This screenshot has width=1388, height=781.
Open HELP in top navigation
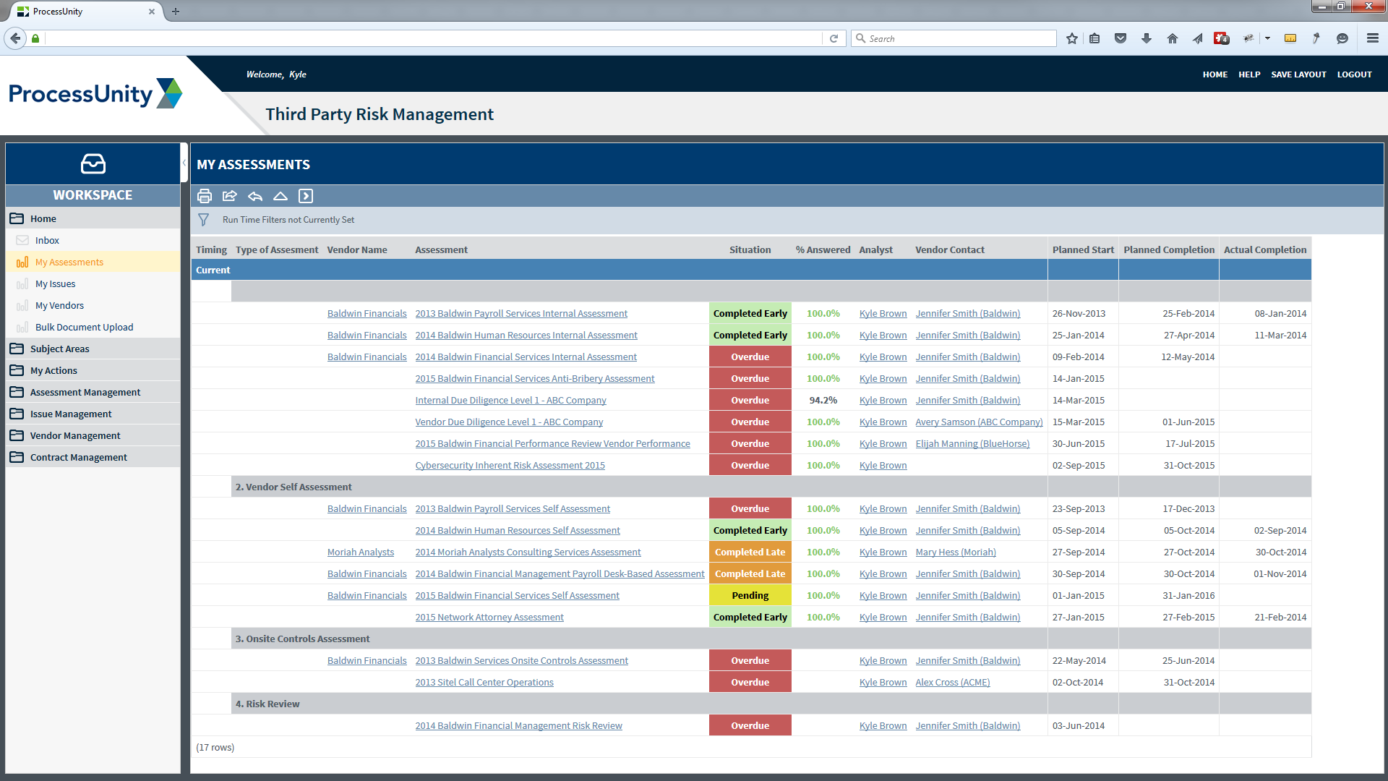[1249, 74]
